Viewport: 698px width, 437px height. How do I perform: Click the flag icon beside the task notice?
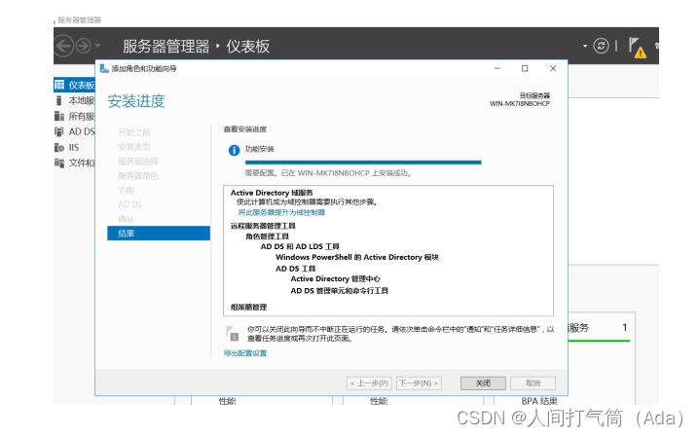[x=232, y=333]
